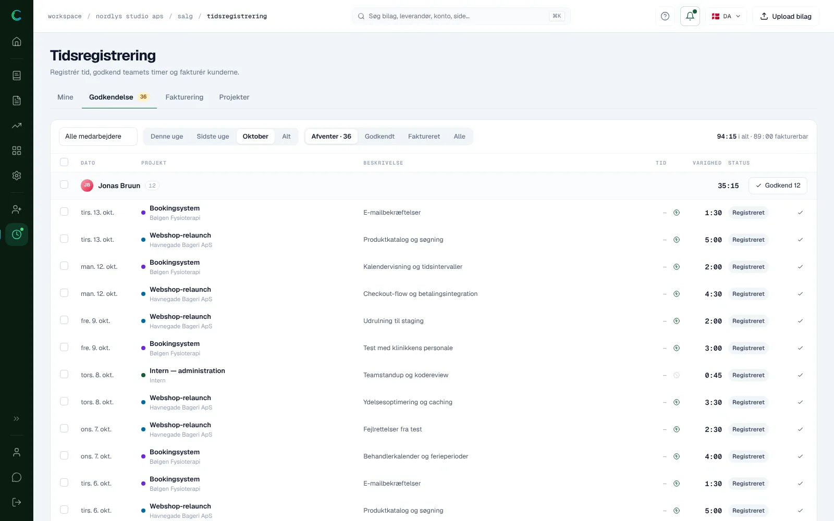Screen dimensions: 834x521
Task: Open the notifications bell
Action: tap(690, 16)
